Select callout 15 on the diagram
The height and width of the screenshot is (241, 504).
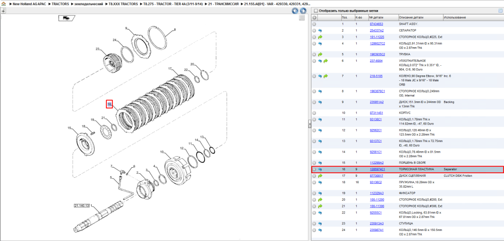point(69,128)
